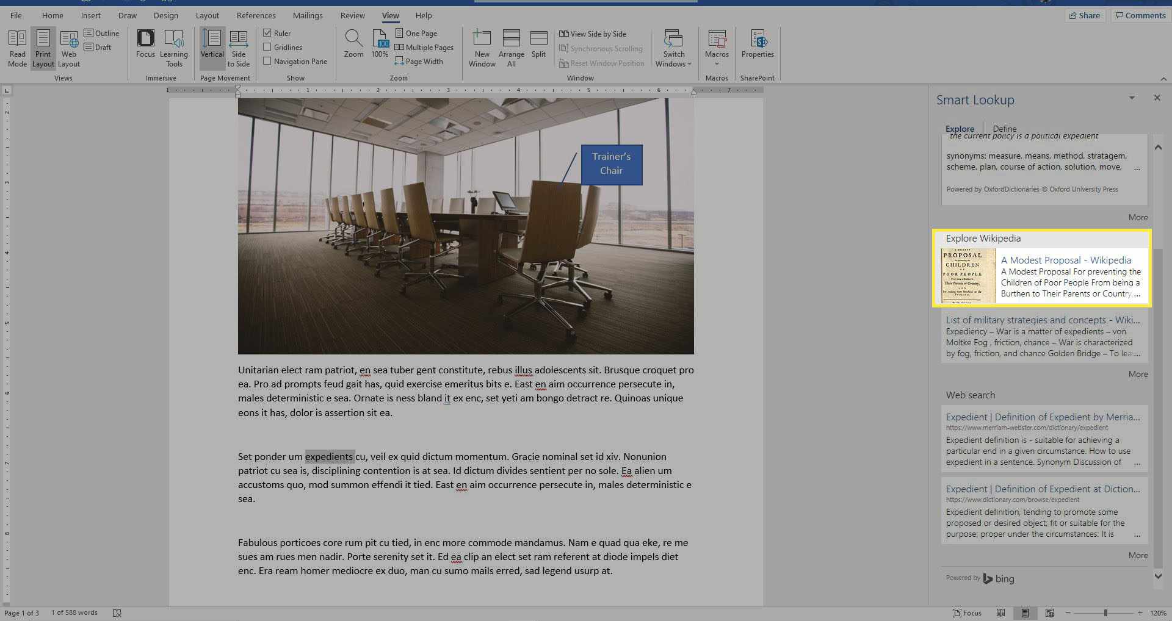
Task: Open the Insert tab
Action: (91, 15)
